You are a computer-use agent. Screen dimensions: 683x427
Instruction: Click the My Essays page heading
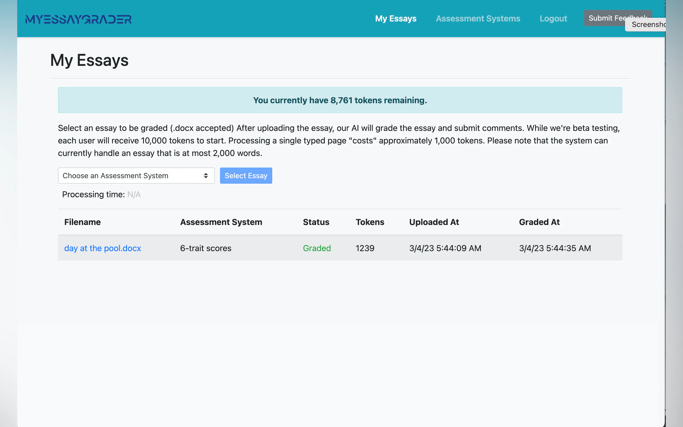[x=89, y=60]
